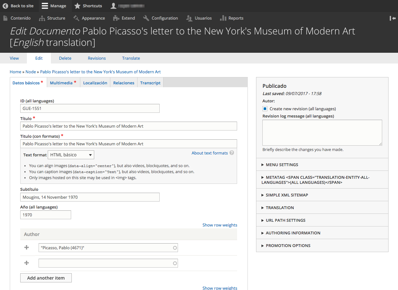Click the Título input field
This screenshot has height=290, width=398.
tap(129, 126)
